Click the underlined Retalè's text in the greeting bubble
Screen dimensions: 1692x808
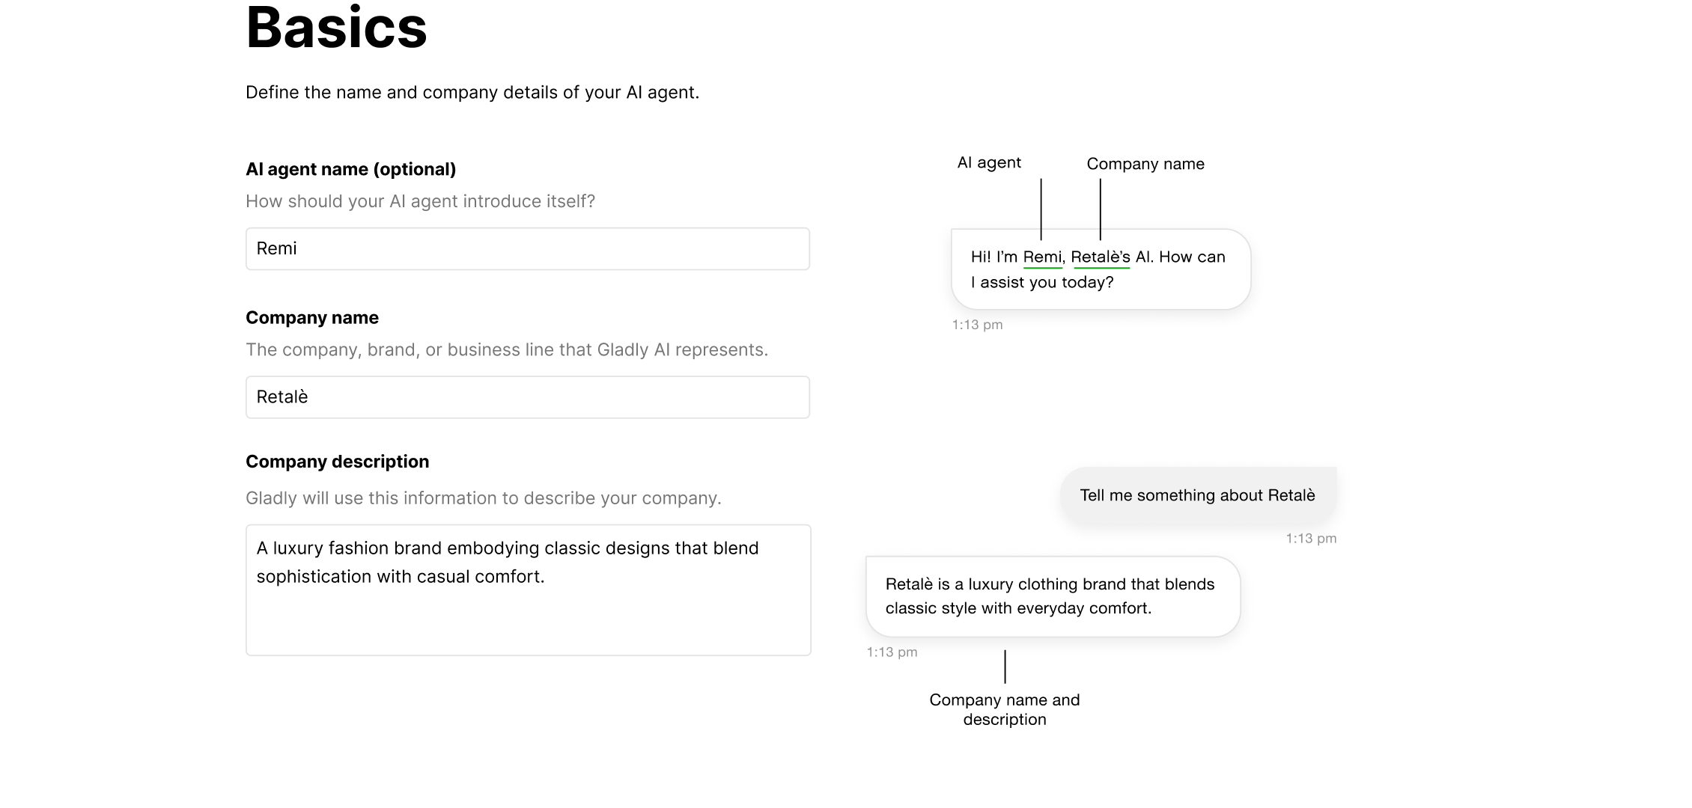1101,256
